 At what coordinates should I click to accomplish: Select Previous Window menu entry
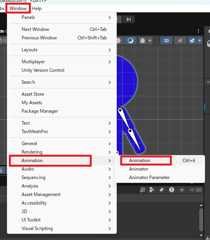pos(62,38)
